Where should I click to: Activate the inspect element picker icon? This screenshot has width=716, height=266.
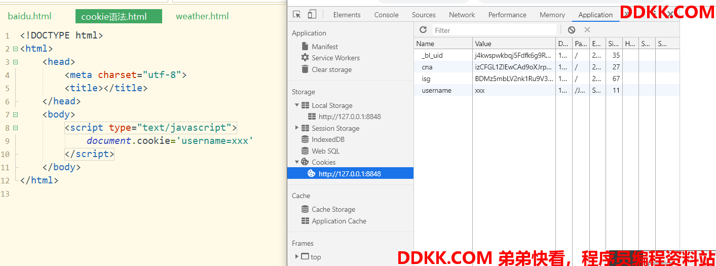(297, 15)
